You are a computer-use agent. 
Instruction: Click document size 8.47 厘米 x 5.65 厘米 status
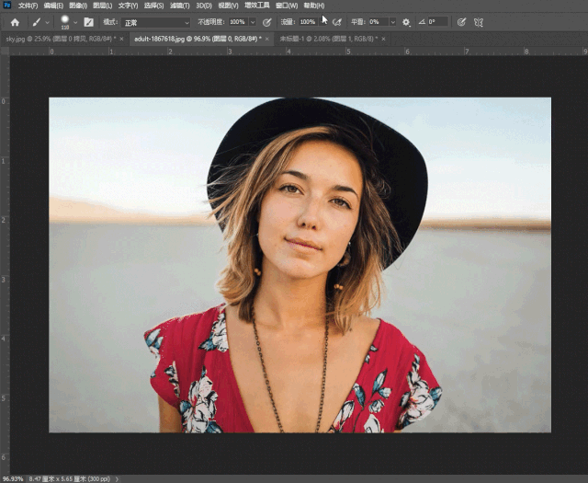click(70, 479)
